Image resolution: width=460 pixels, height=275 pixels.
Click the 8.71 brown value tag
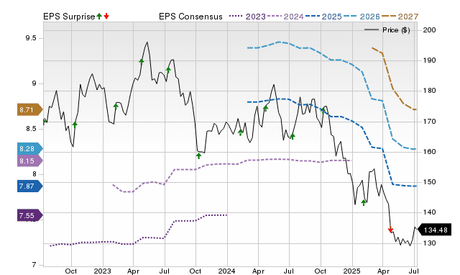pos(30,110)
